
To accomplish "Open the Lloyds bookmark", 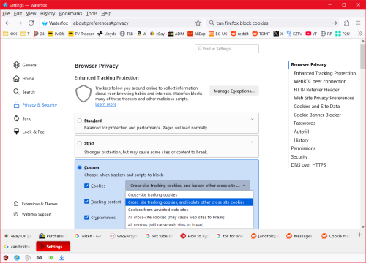I will pyautogui.click(x=107, y=34).
